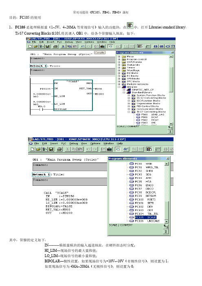
Task: Choose FB80 LEAD_LAG in the library tree
Action: click(152, 114)
